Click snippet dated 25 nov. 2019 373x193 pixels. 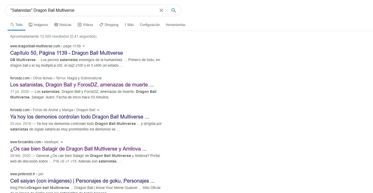click(x=86, y=126)
